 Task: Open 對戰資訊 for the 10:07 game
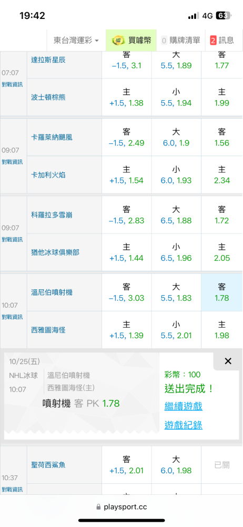point(13,317)
